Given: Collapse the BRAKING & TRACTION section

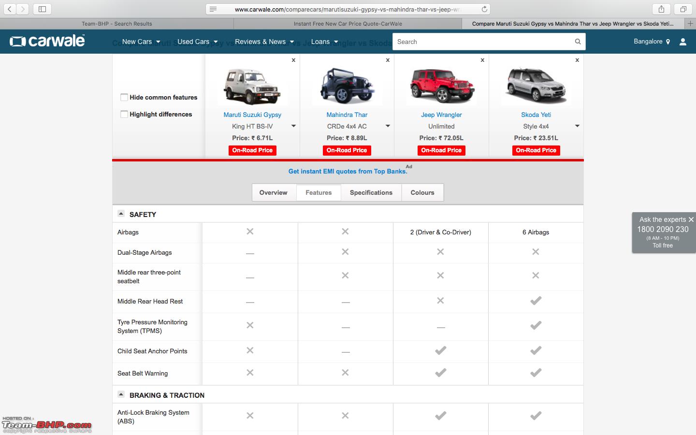Looking at the screenshot, I should [x=121, y=394].
